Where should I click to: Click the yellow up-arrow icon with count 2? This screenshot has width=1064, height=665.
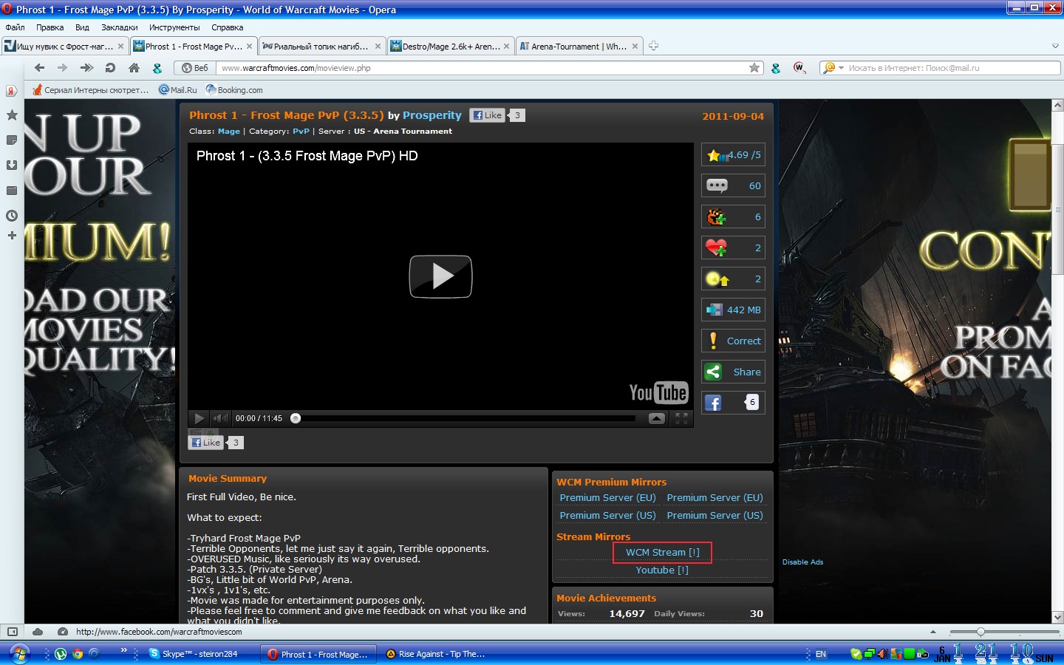pos(717,279)
